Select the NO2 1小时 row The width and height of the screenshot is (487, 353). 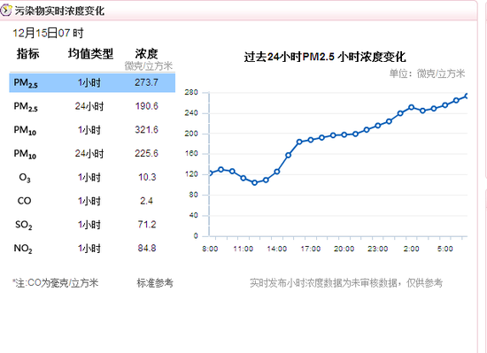[x=92, y=248]
